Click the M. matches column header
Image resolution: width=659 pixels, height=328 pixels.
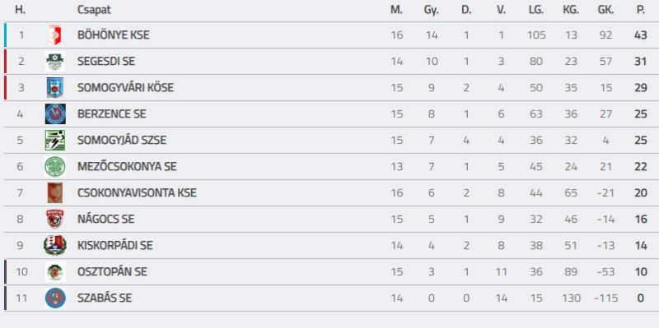click(x=396, y=10)
